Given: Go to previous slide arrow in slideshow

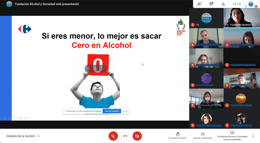Looking at the screenshot, I should tap(5, 118).
